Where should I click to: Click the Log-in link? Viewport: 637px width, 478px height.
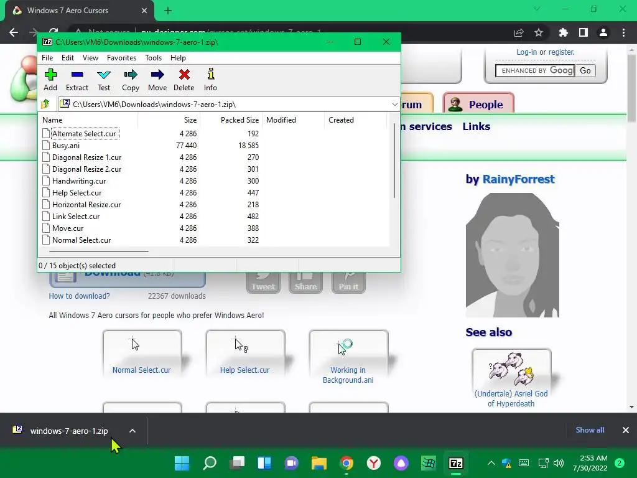pyautogui.click(x=526, y=52)
